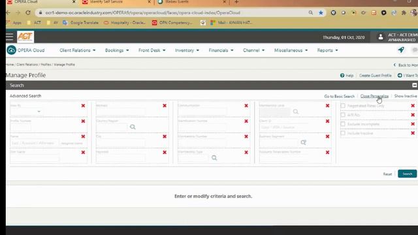Remove the Negotiated Rates Only option
Viewport: 418px width, 235px height.
(x=413, y=106)
